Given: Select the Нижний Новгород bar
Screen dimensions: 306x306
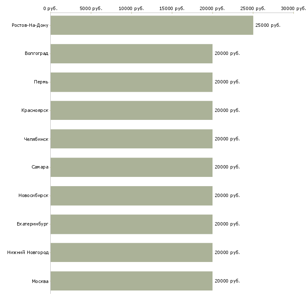Looking at the screenshot, I should (131, 252).
